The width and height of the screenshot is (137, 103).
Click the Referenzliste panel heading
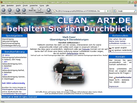pos(120,36)
